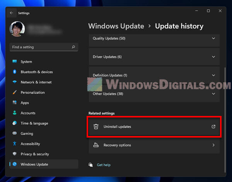The height and width of the screenshot is (182, 232).
Task: Click the vertical scrollbar of update history
Action: 225,120
